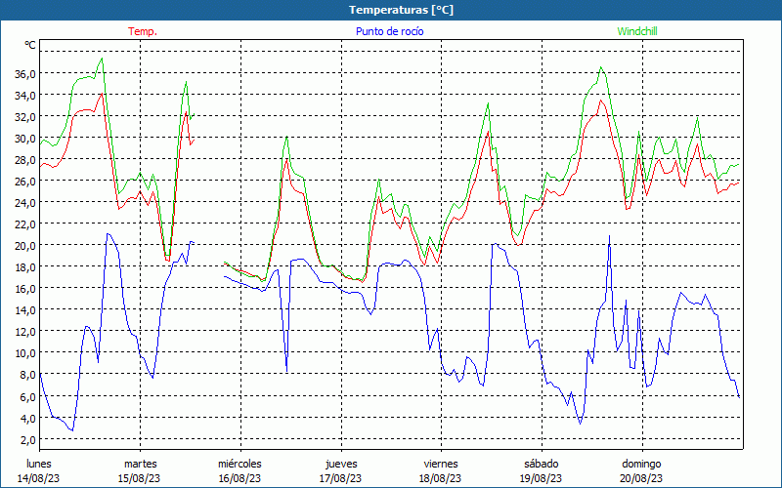Click the 'sábado' day label
The image size is (782, 488).
(542, 464)
